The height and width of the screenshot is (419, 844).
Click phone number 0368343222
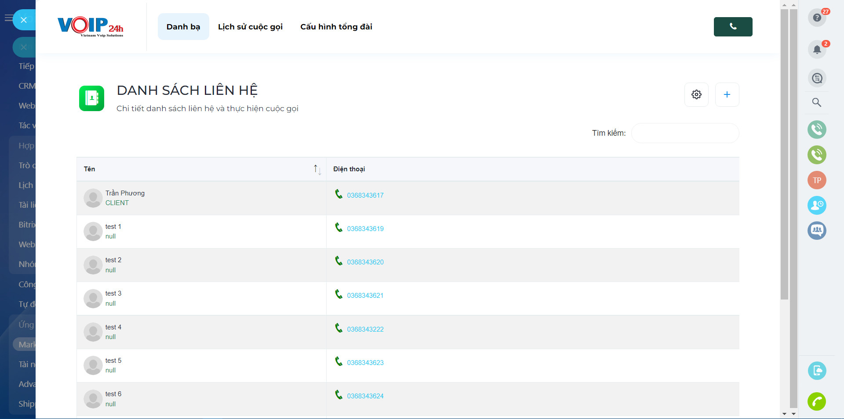(x=365, y=329)
